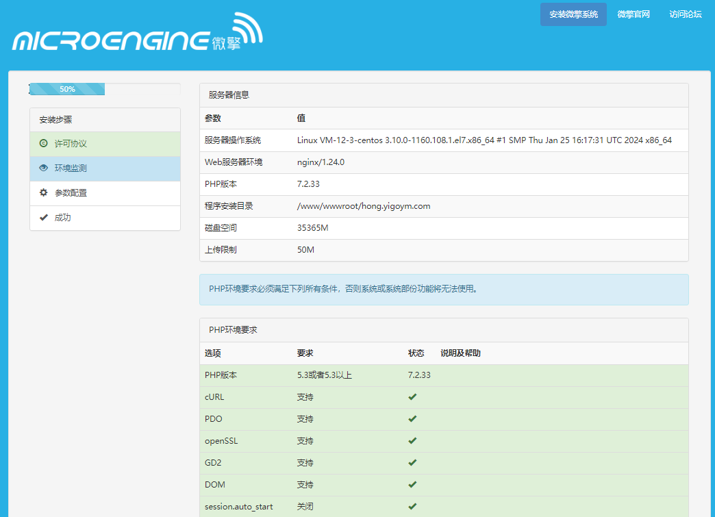Select the 许可协议 installation step
The width and height of the screenshot is (715, 517).
[x=71, y=144]
